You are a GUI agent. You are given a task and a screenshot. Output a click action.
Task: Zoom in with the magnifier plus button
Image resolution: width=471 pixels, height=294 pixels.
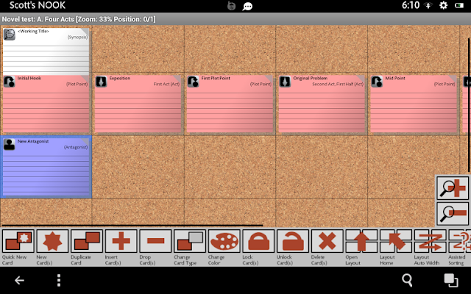pos(453,188)
